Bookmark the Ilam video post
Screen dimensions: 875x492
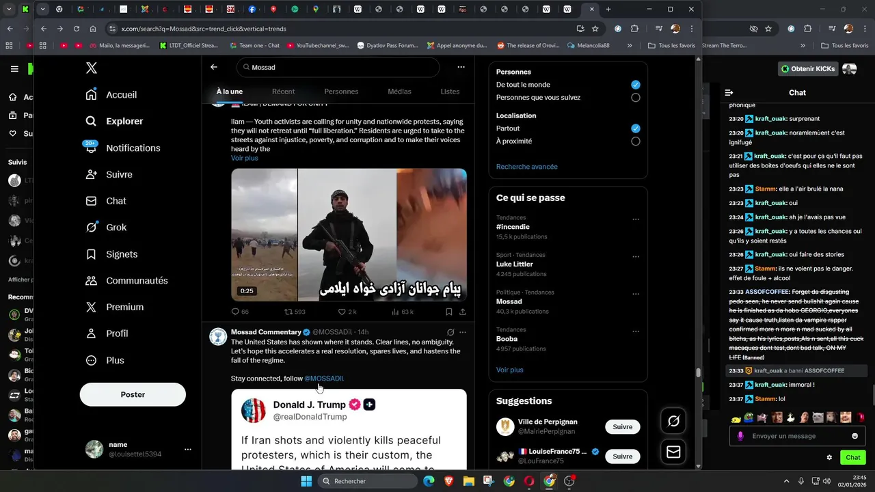[x=449, y=312]
